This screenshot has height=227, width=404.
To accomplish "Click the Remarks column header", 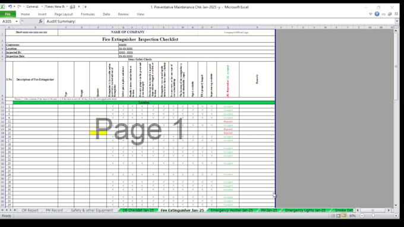I will [x=257, y=79].
